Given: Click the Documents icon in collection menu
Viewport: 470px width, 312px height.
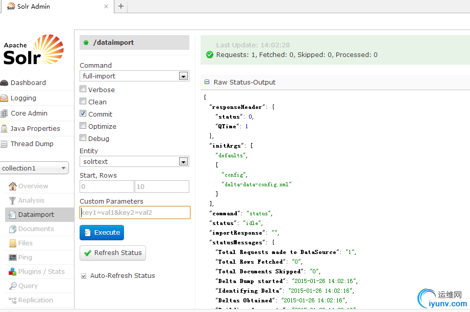Looking at the screenshot, I should 13,229.
